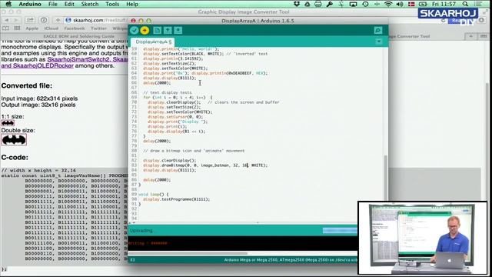Screen dimensions: 492x277
Task: Click the Verify checkmark button in Arduino
Action: point(135,30)
